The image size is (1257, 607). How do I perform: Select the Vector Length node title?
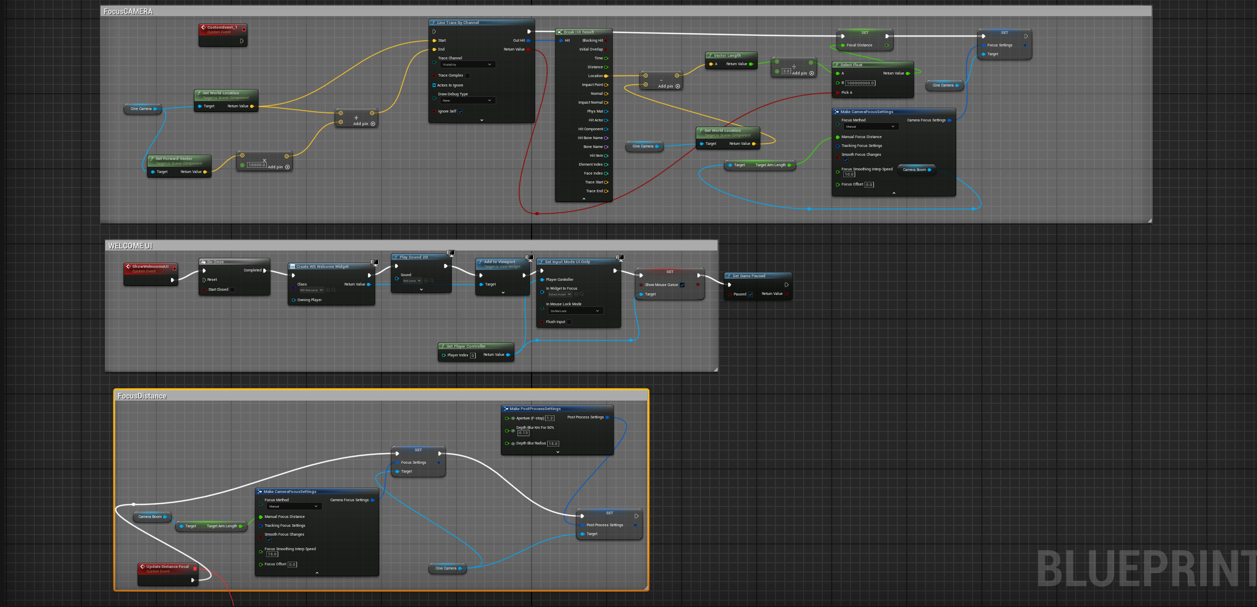(x=727, y=56)
